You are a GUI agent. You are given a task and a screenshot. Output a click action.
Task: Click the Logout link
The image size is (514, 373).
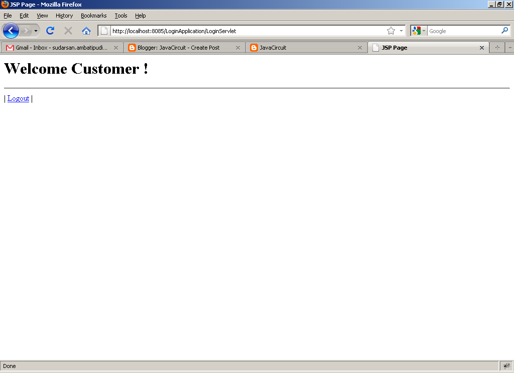[19, 98]
